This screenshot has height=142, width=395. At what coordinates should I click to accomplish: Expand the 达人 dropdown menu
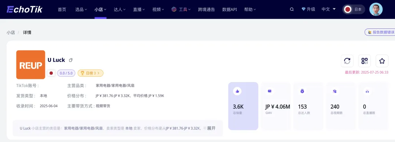pyautogui.click(x=120, y=9)
